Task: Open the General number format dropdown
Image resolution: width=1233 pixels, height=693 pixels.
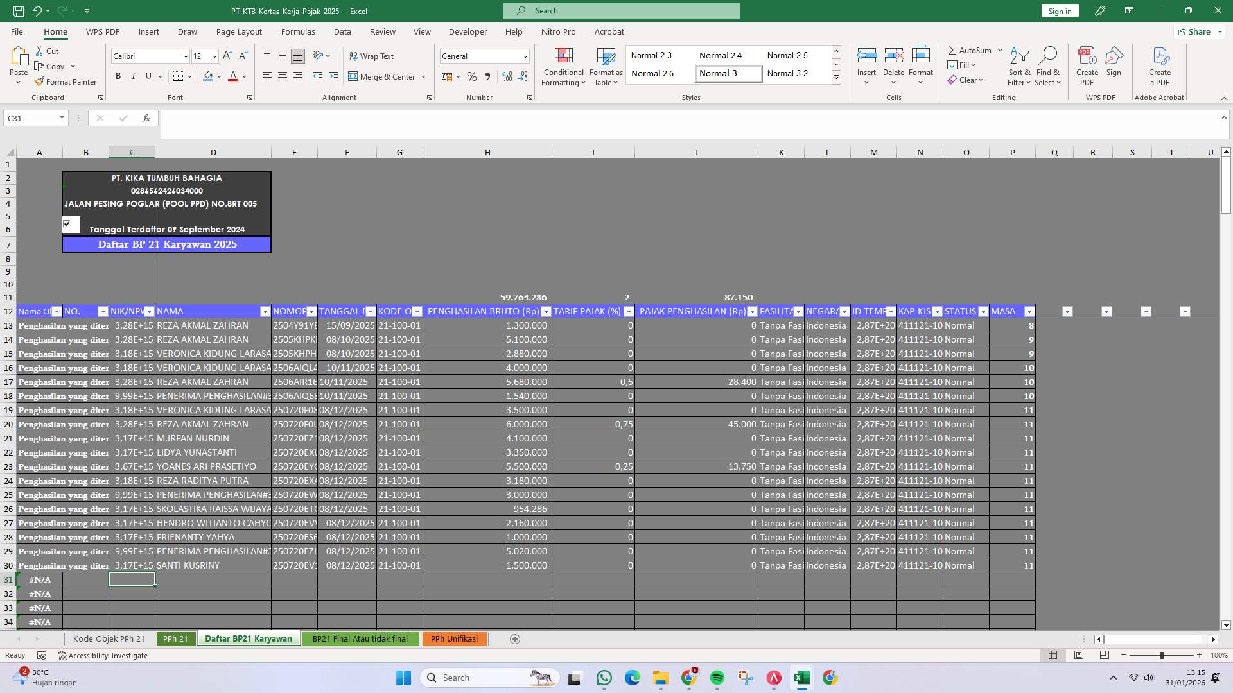Action: tap(524, 56)
